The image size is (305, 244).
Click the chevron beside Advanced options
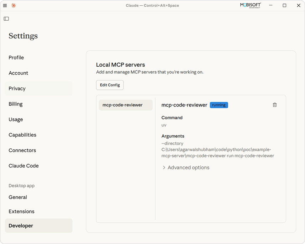(164, 167)
